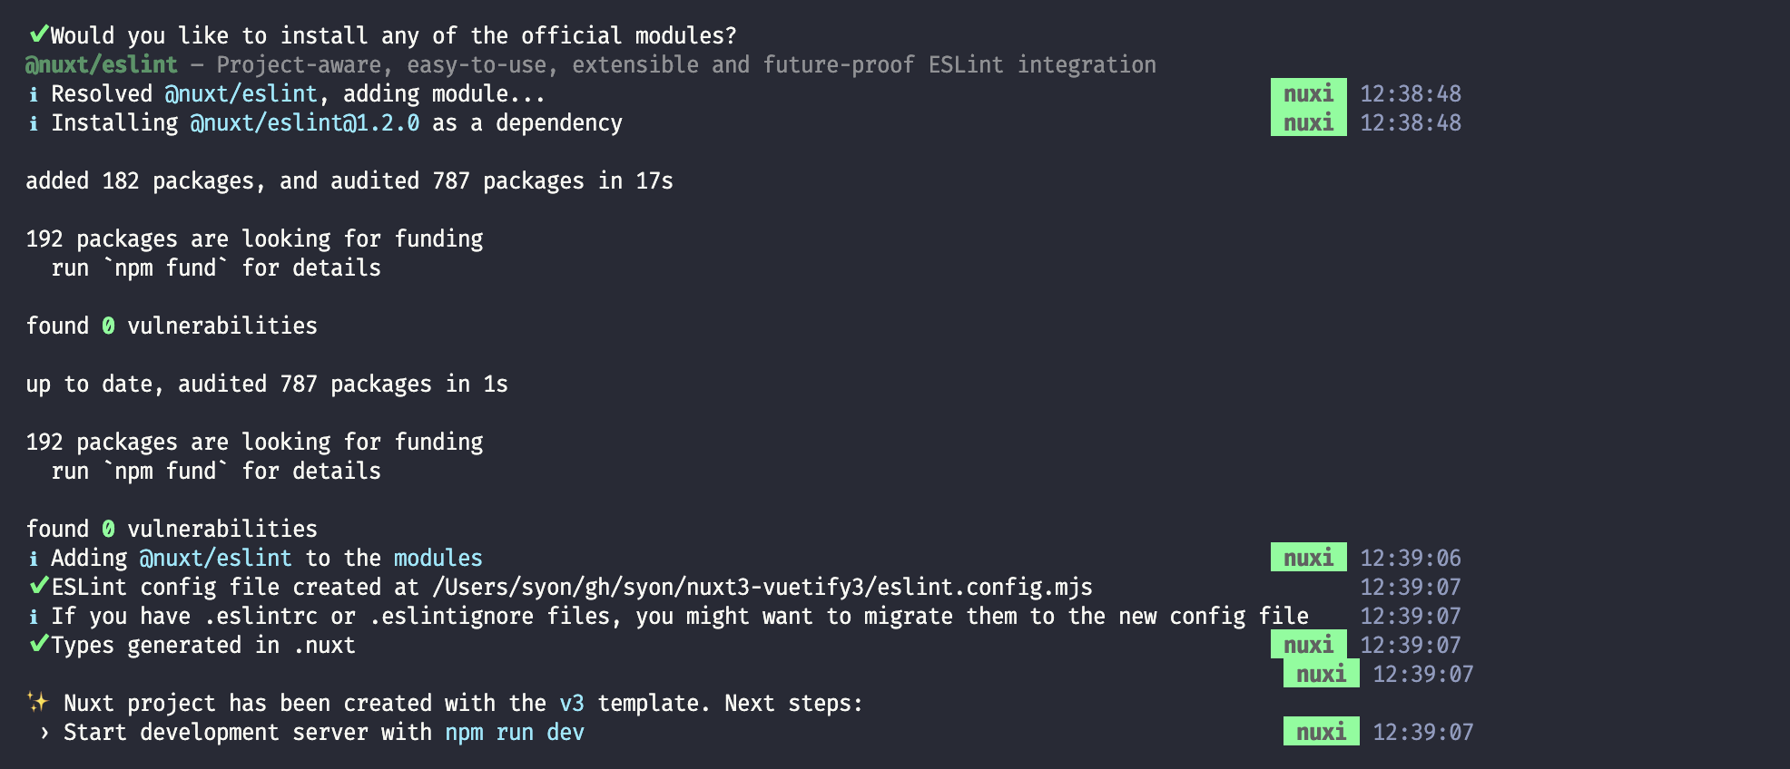Click the info icon beside "Resolved @nuxt/eslint"

point(34,94)
